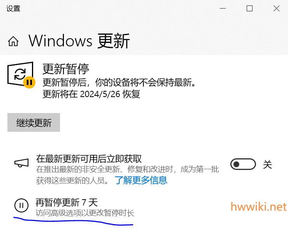The image size is (288, 230).
Task: Close the 设置 window
Action: (x=276, y=9)
